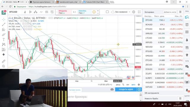Open the watchlist view options menu
The image size is (190, 107).
click(180, 12)
